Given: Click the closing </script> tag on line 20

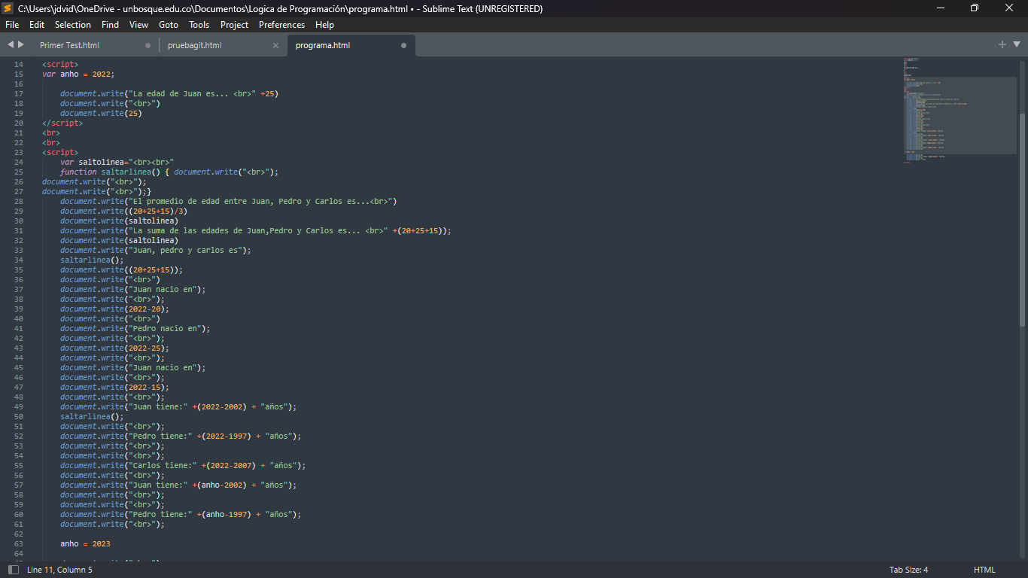Looking at the screenshot, I should 62,123.
